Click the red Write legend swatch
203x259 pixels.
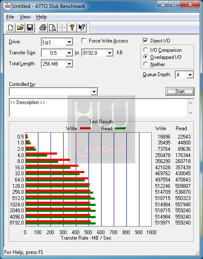(85, 128)
